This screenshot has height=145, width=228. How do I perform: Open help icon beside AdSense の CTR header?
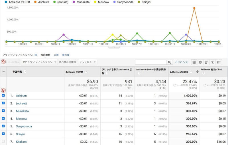[x=191, y=72]
